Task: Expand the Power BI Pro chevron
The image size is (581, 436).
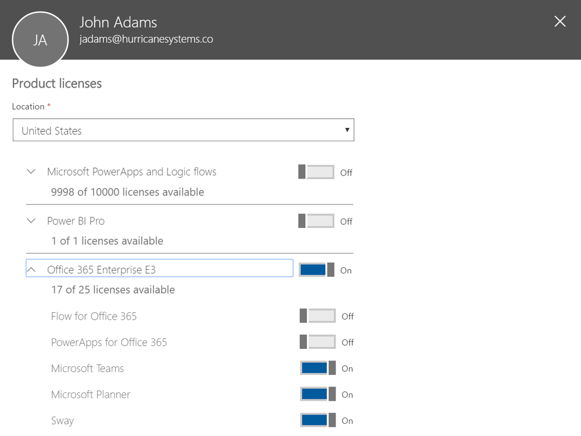Action: [31, 221]
